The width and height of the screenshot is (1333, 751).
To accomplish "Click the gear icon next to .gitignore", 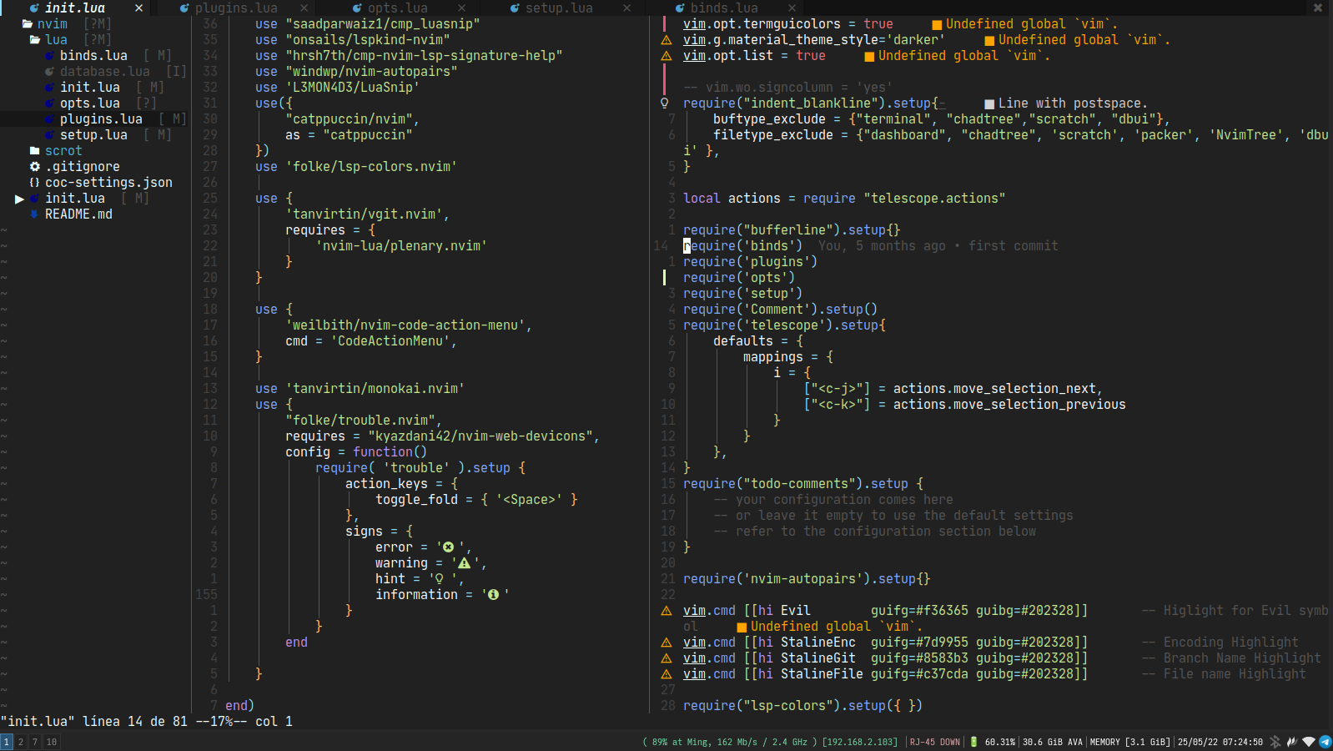I will [x=35, y=166].
